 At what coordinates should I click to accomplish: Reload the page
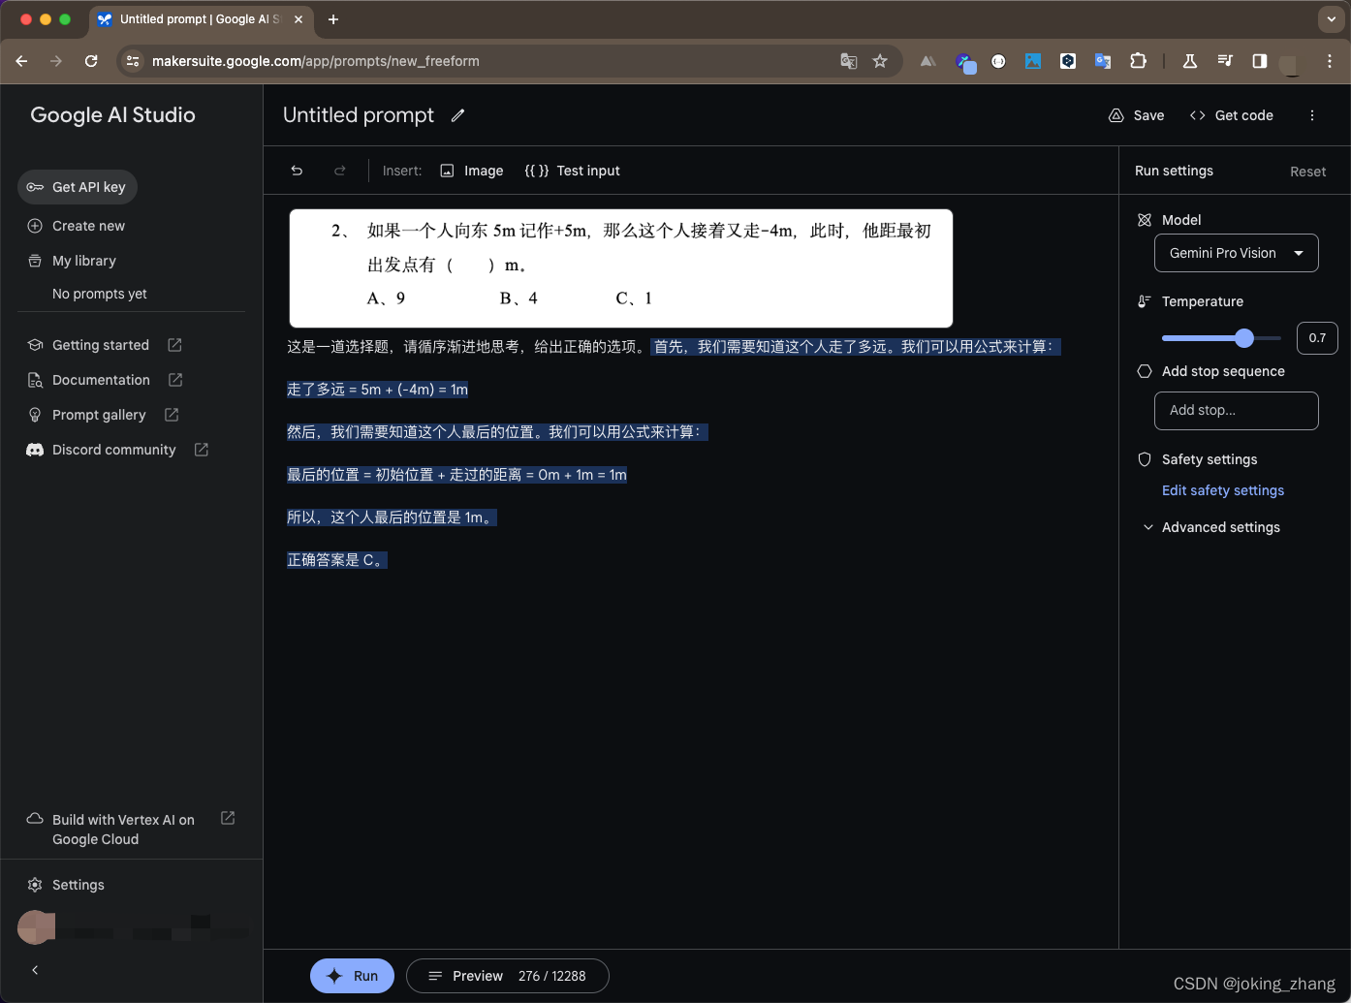click(91, 61)
